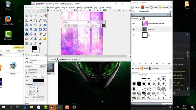Switch to the Ścieżki tab

154,7
